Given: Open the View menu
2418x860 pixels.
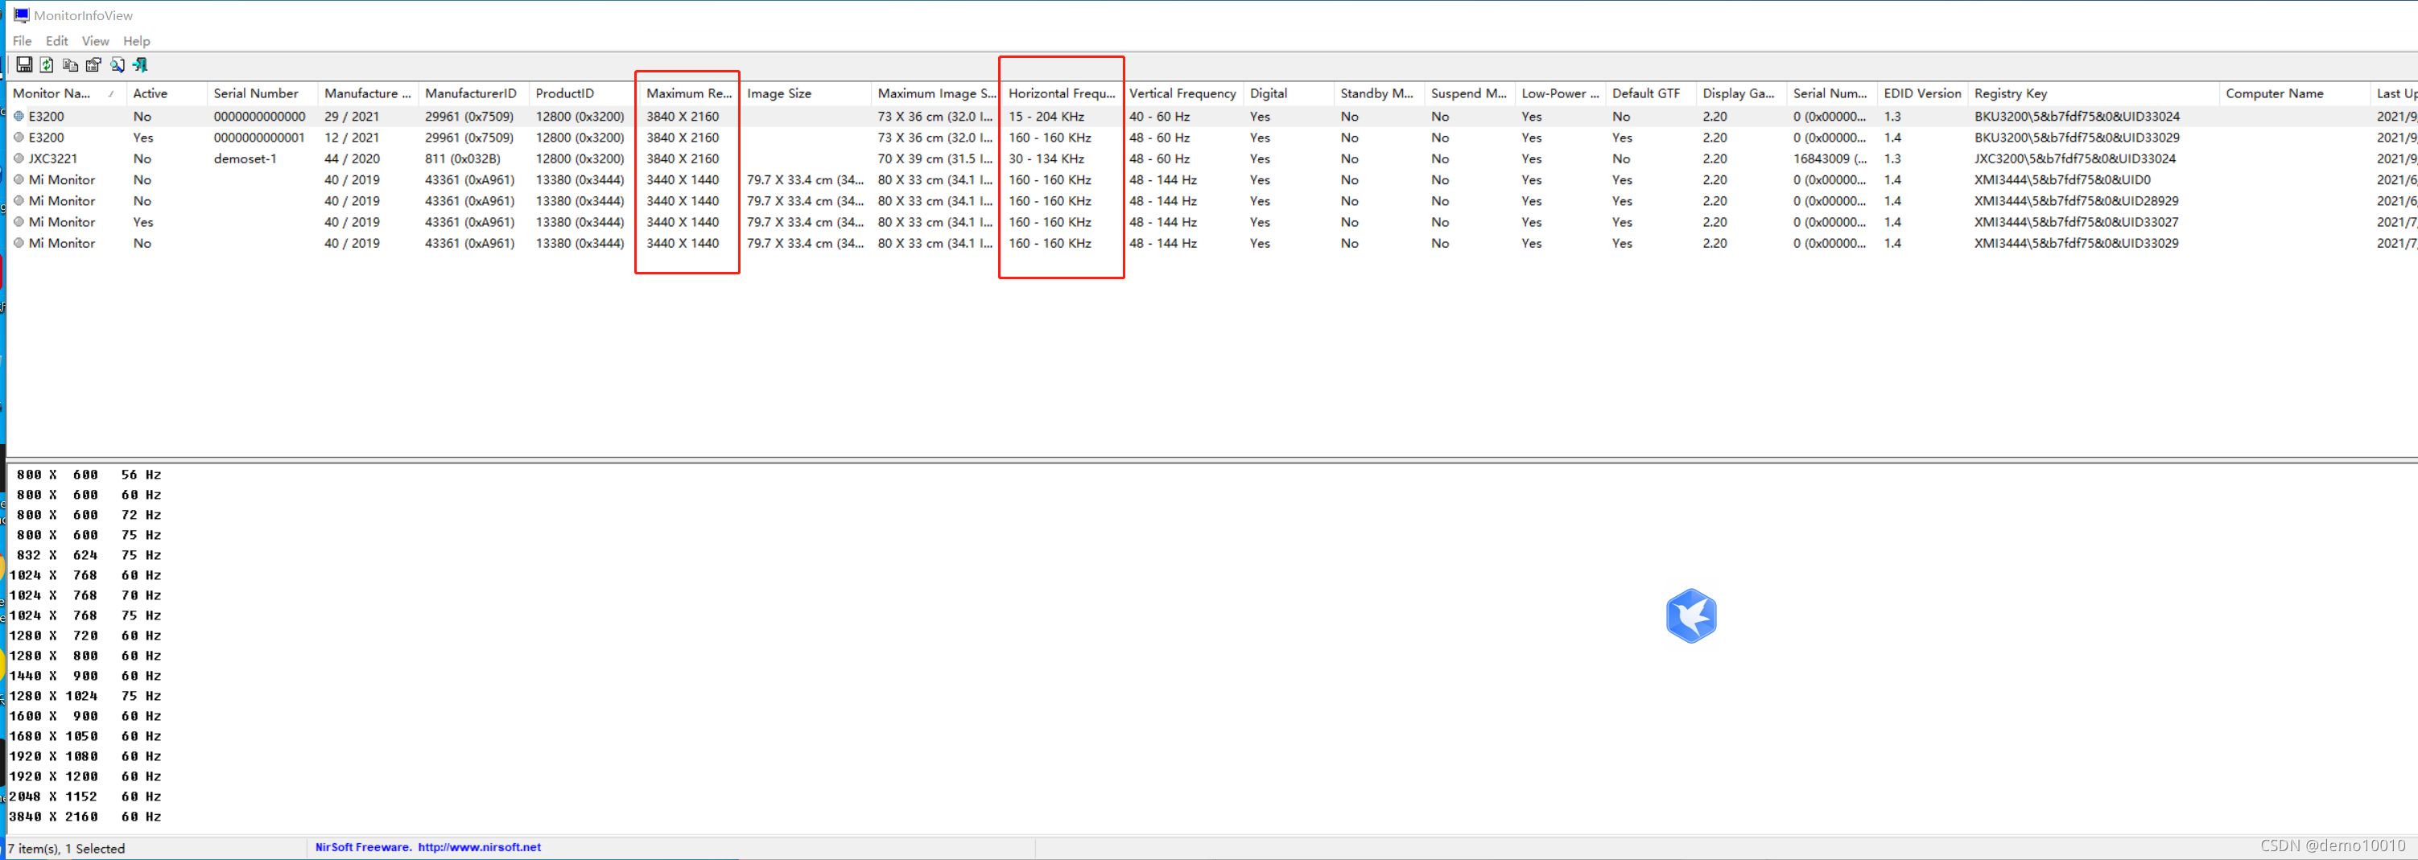Looking at the screenshot, I should click(x=96, y=41).
